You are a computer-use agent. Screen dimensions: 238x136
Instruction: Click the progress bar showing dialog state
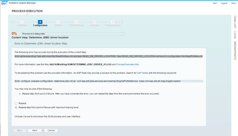point(73,34)
